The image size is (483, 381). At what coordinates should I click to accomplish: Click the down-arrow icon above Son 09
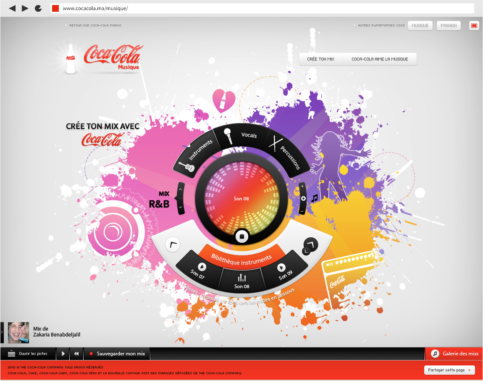[x=281, y=267]
